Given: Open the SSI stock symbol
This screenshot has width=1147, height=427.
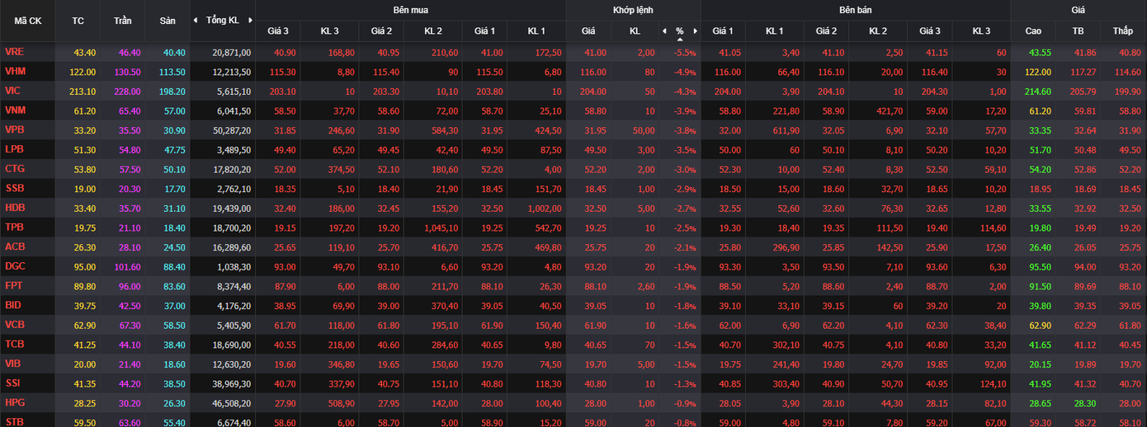Looking at the screenshot, I should (x=13, y=383).
